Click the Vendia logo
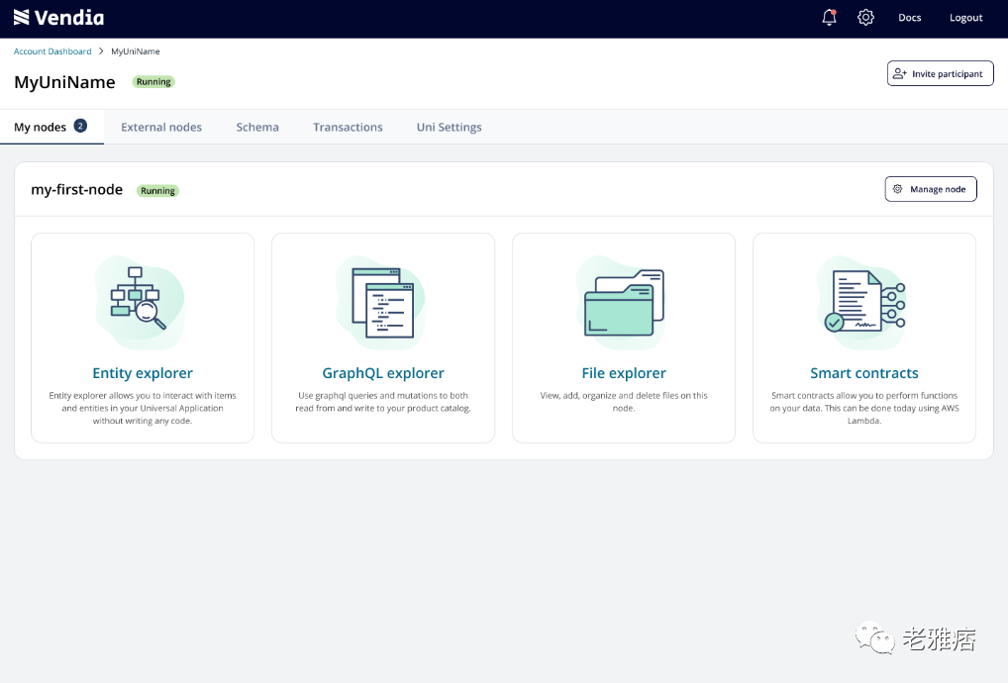 [58, 18]
